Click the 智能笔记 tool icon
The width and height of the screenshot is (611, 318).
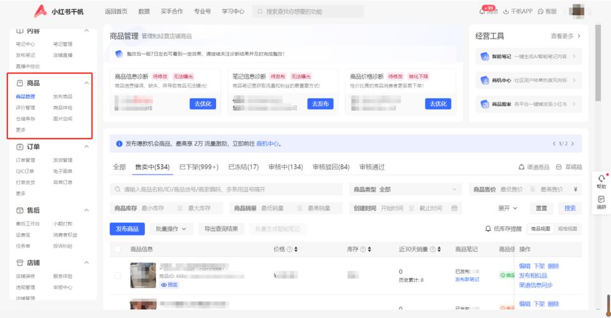click(x=485, y=57)
